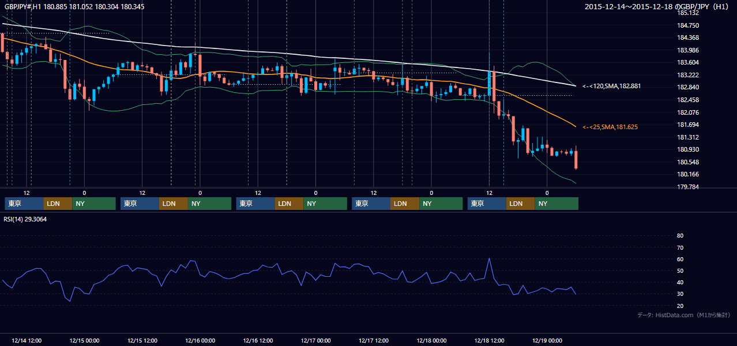The height and width of the screenshot is (346, 737).
Task: Select the chart title '2015-12-14～2015-12-18 のGBP/JPY（H1）'
Action: click(657, 7)
